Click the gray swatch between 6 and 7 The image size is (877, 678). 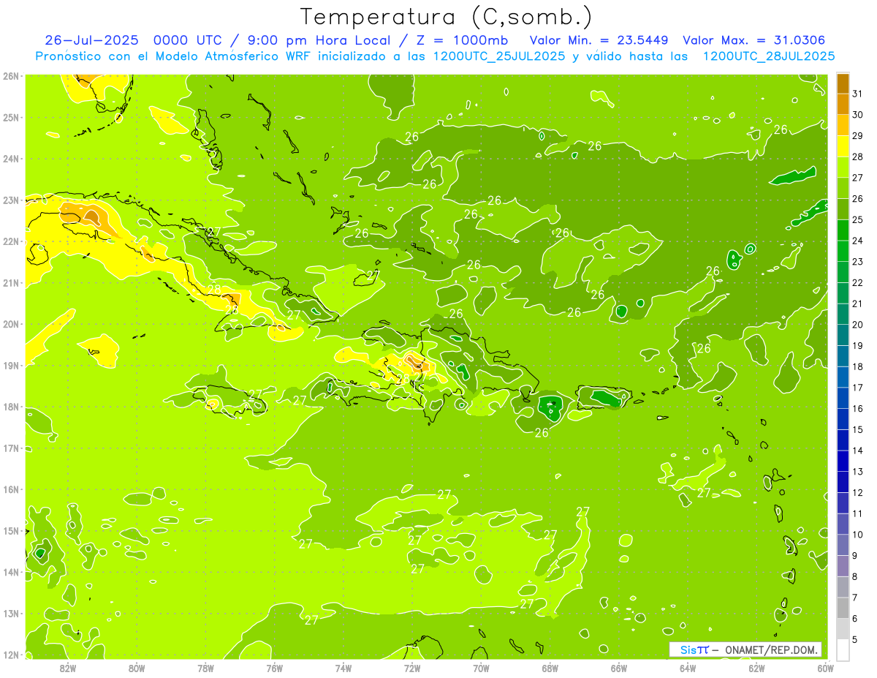(843, 608)
